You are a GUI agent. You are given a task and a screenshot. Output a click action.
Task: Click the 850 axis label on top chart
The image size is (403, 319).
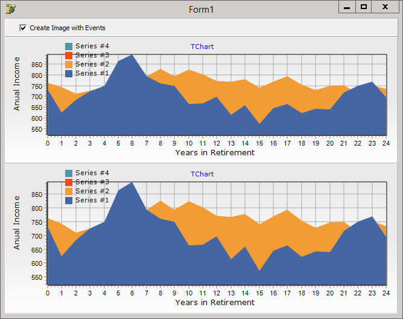[37, 65]
